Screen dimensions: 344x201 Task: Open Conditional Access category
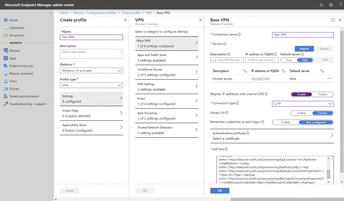coord(167,72)
